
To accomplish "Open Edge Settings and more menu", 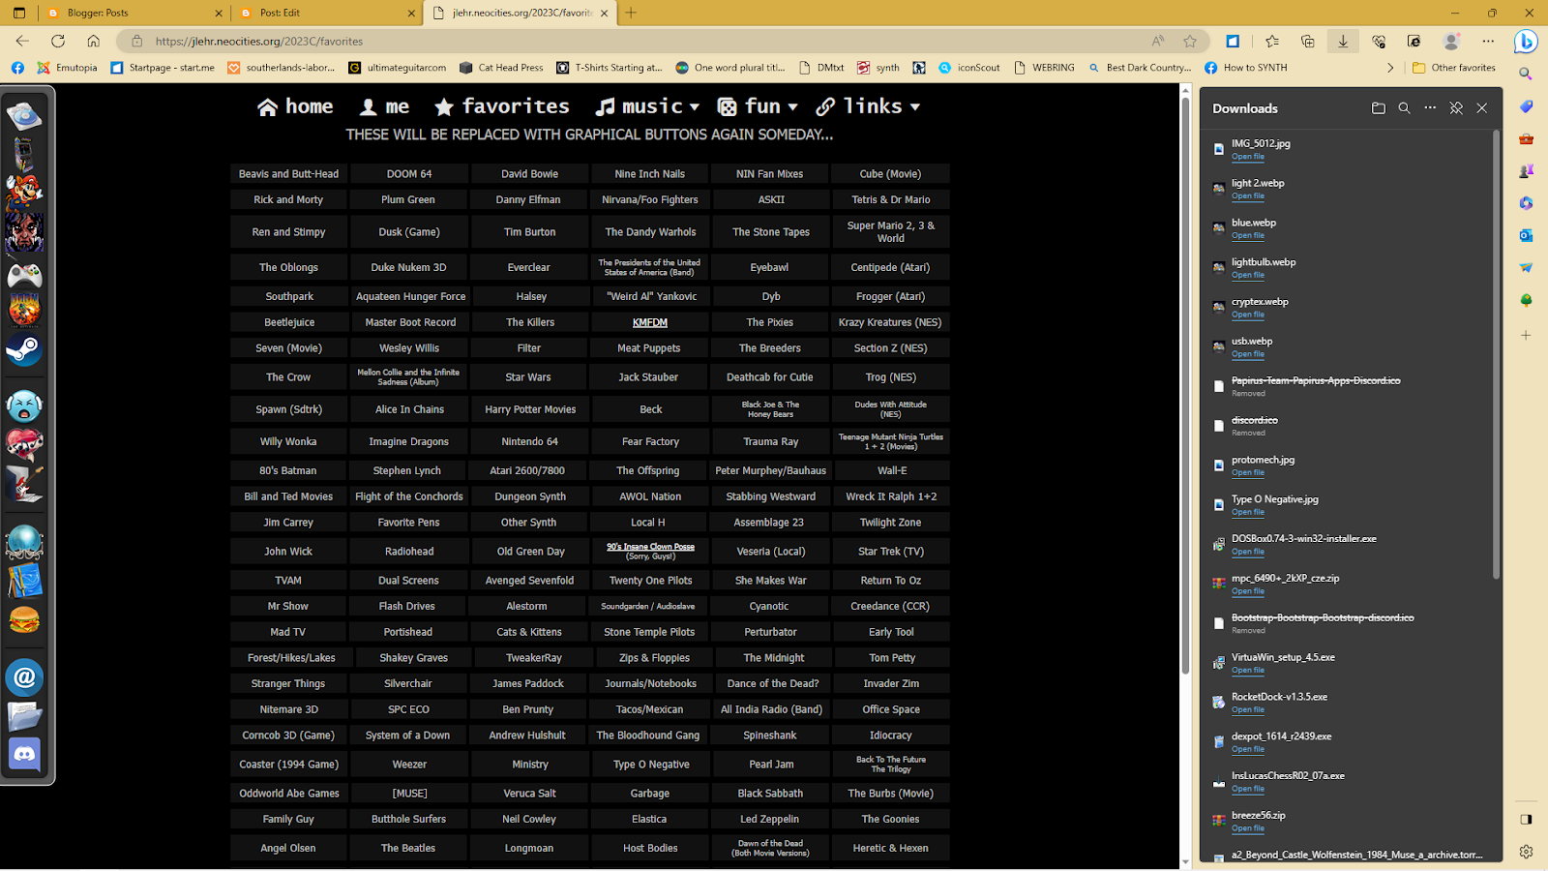I will pyautogui.click(x=1488, y=41).
